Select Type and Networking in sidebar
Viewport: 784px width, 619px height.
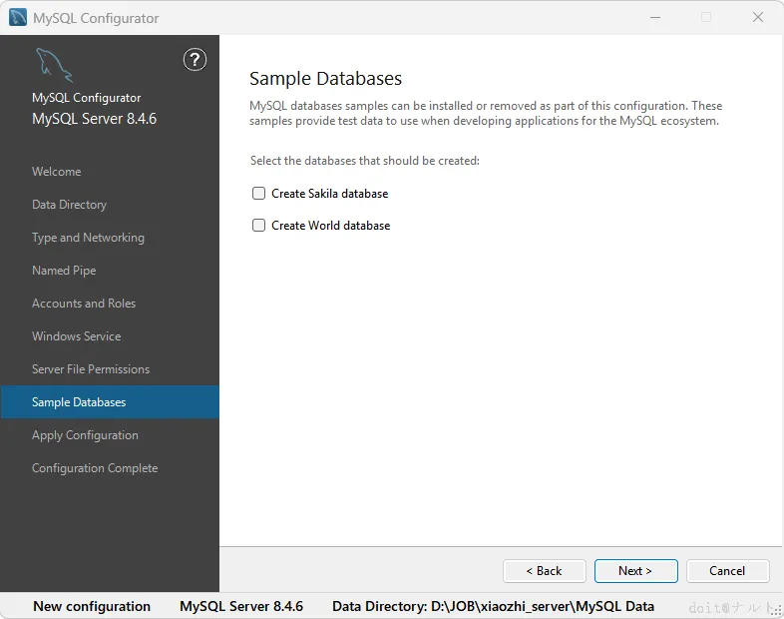click(88, 238)
